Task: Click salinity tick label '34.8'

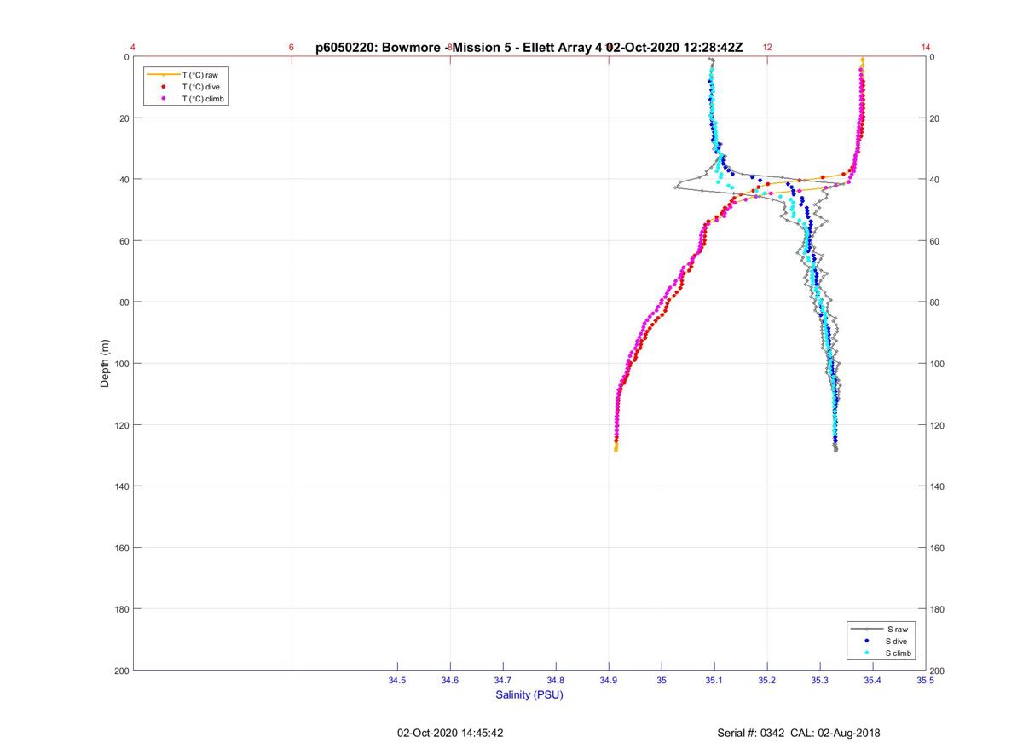Action: click(x=556, y=681)
